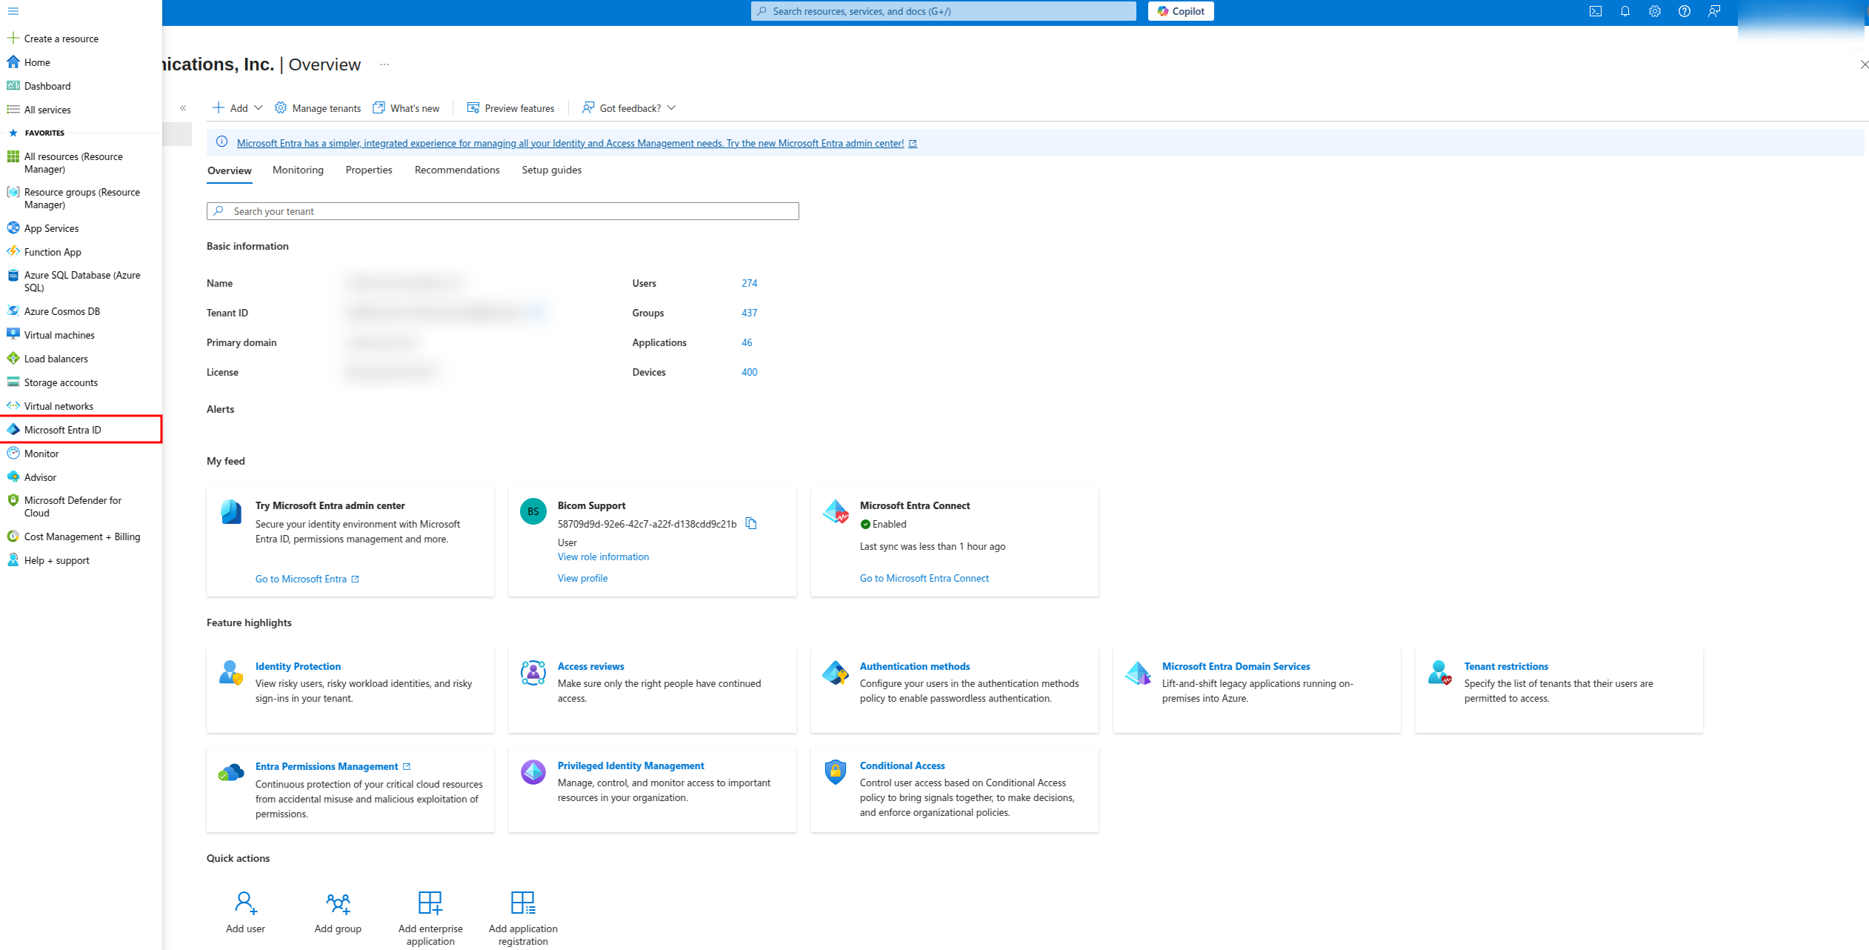Open the notifications bell
The height and width of the screenshot is (950, 1869).
1625,11
